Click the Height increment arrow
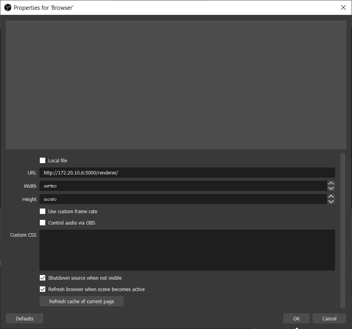This screenshot has width=352, height=329. tap(331, 196)
